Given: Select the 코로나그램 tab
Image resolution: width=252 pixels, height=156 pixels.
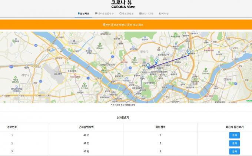Looking at the screenshot, I should click(147, 14).
